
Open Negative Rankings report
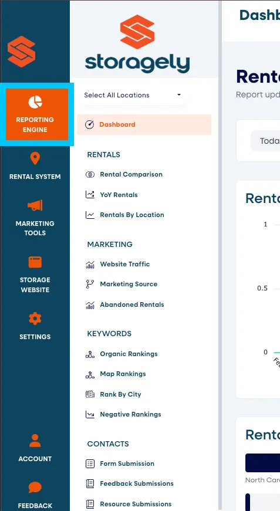[130, 415]
